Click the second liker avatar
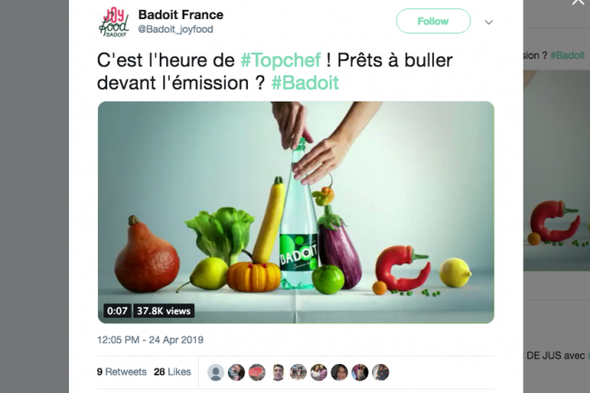The width and height of the screenshot is (590, 393). (x=236, y=372)
